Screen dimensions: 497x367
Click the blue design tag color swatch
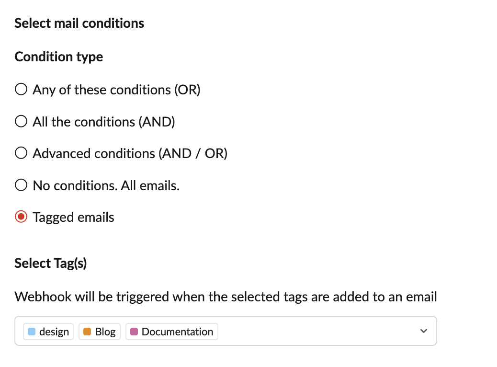[32, 332]
